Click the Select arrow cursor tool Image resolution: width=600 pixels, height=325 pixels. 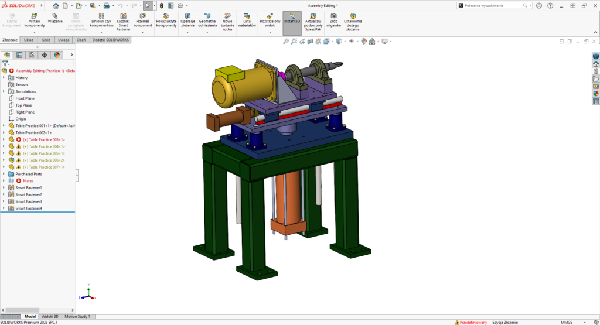coord(148,6)
